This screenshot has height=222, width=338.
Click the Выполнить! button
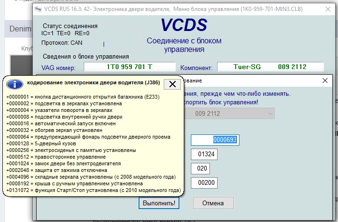pyautogui.click(x=159, y=203)
